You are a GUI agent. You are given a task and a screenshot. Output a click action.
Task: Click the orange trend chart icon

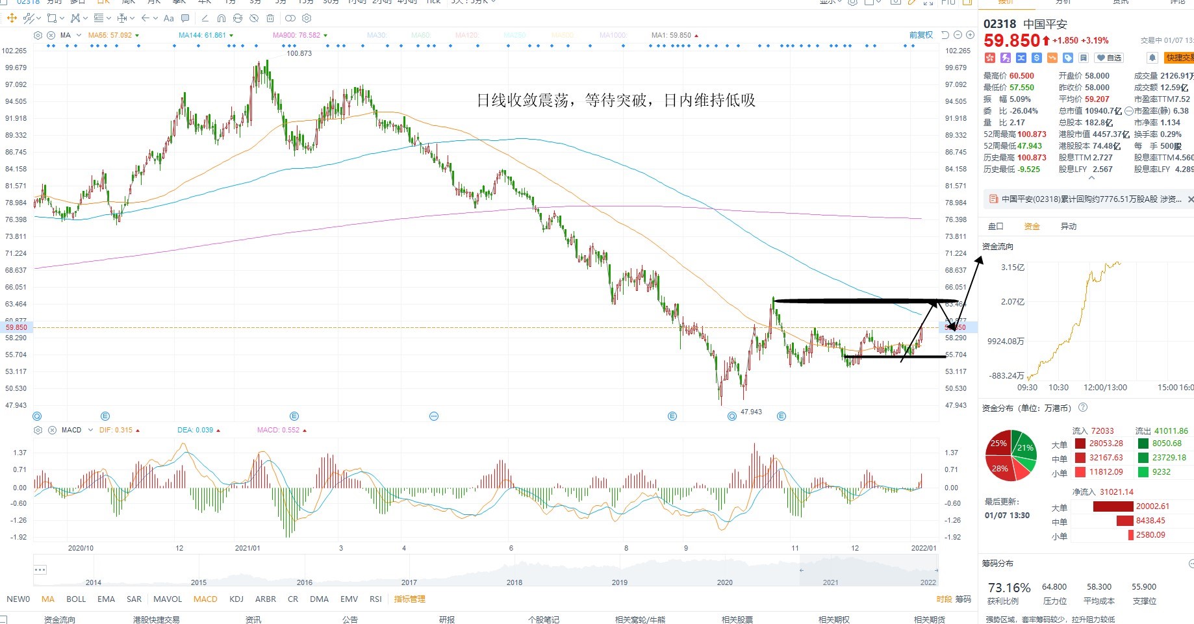[x=1052, y=58]
